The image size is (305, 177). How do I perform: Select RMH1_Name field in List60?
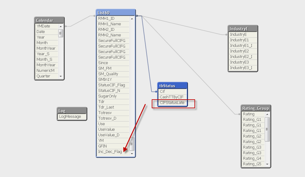(x=113, y=24)
